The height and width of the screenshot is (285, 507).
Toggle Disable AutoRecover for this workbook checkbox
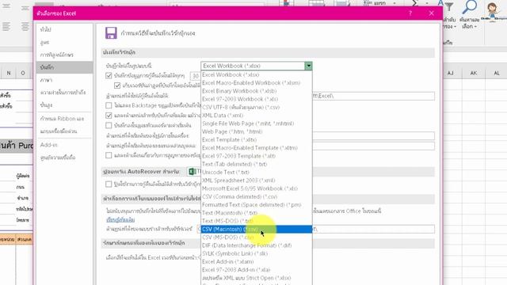109,184
